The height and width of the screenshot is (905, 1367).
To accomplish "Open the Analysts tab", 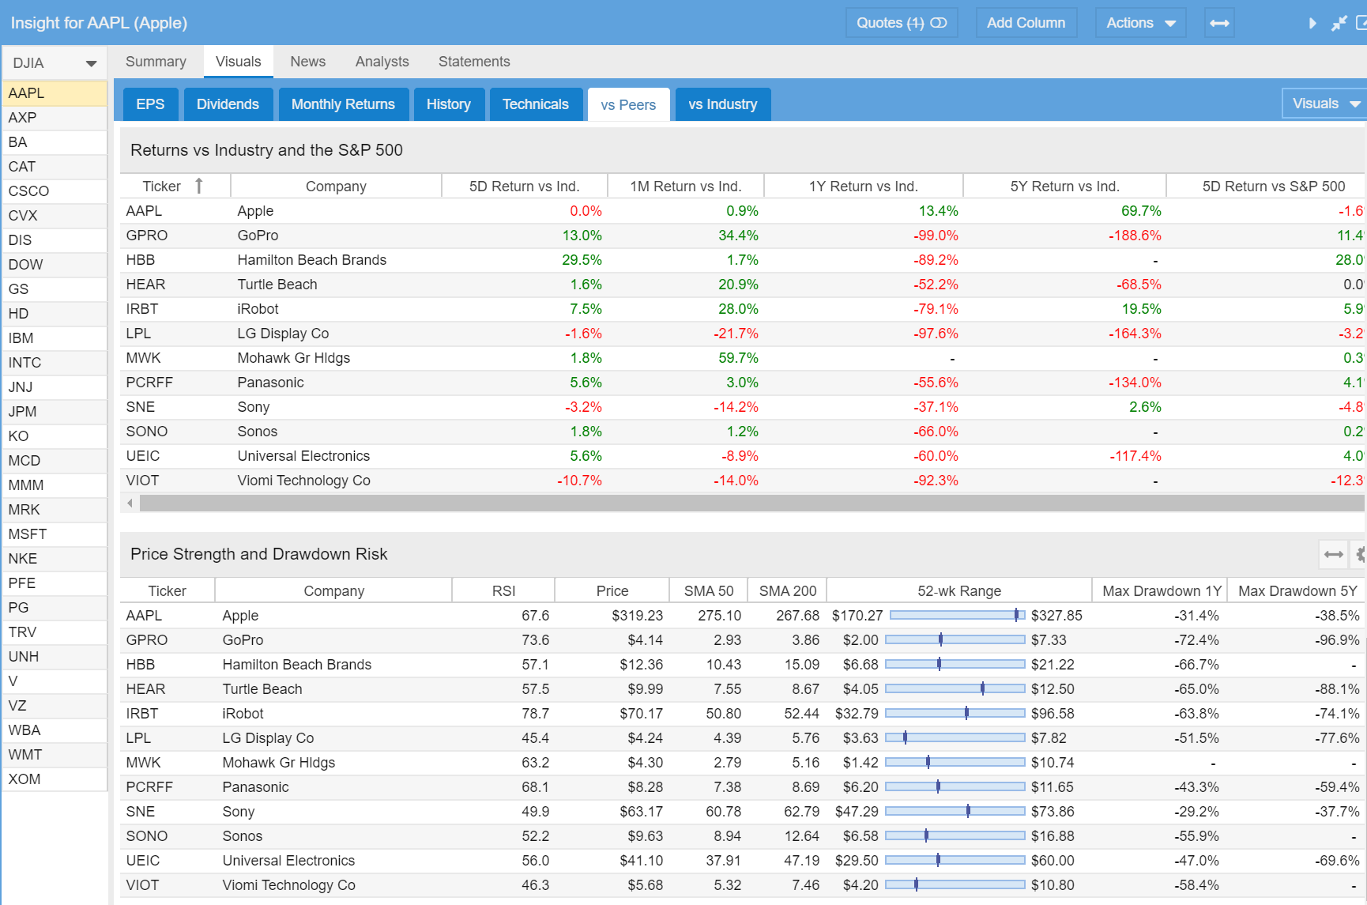I will pos(382,62).
